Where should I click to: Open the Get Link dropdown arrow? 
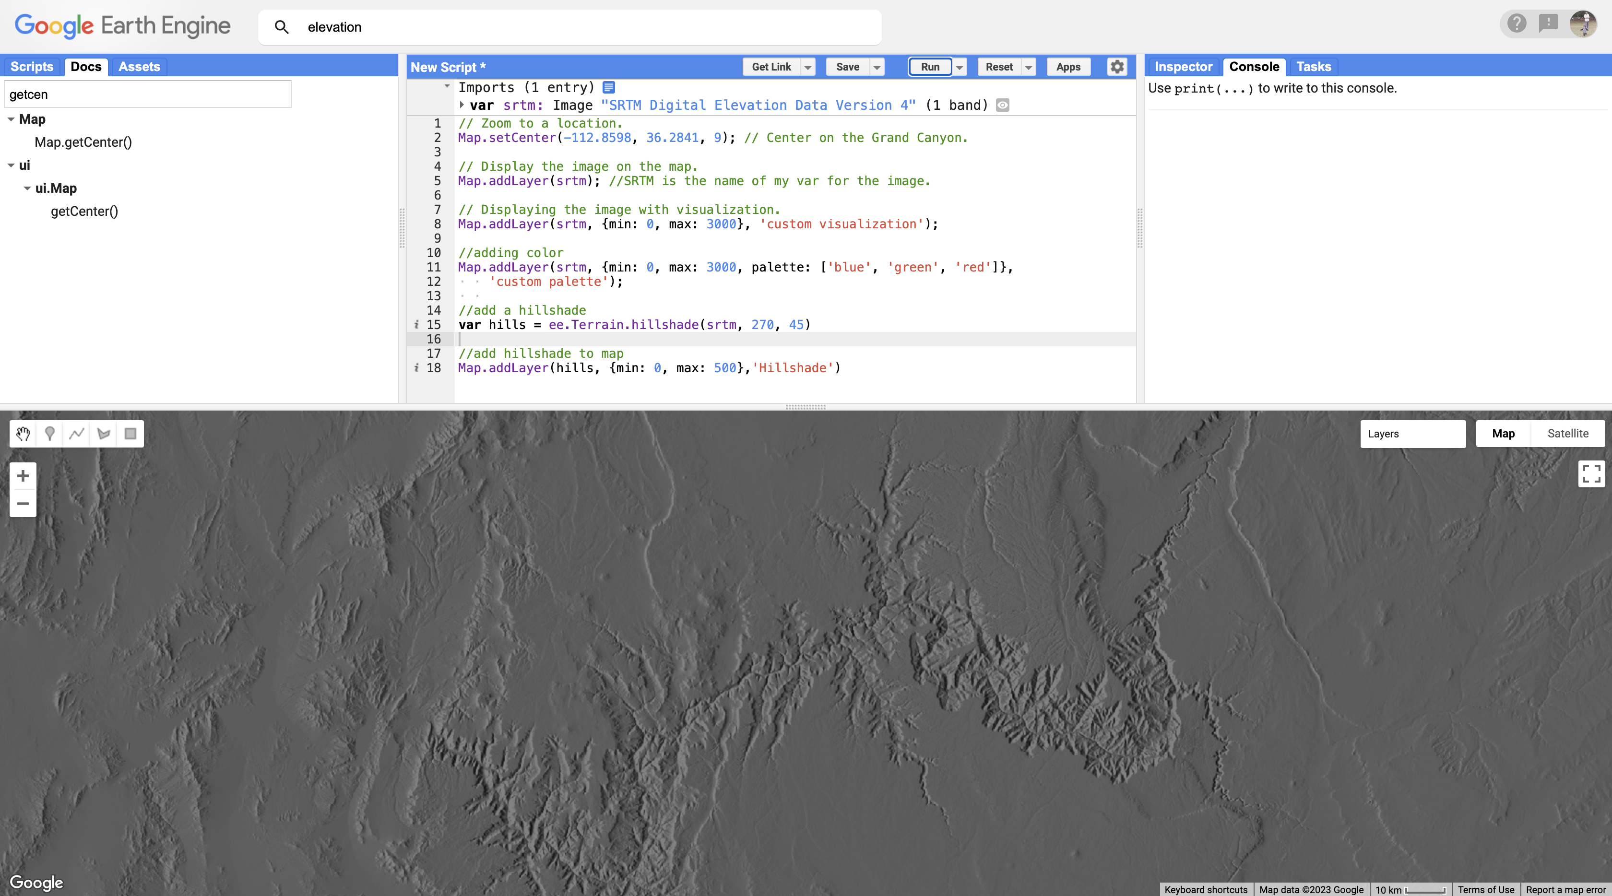click(808, 67)
